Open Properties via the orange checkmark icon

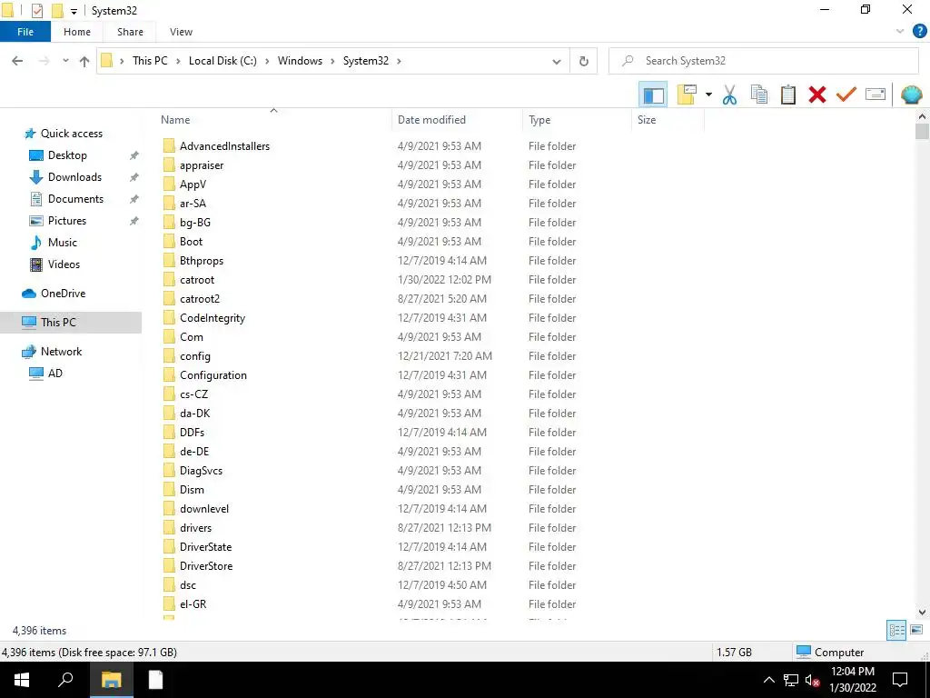pyautogui.click(x=846, y=95)
